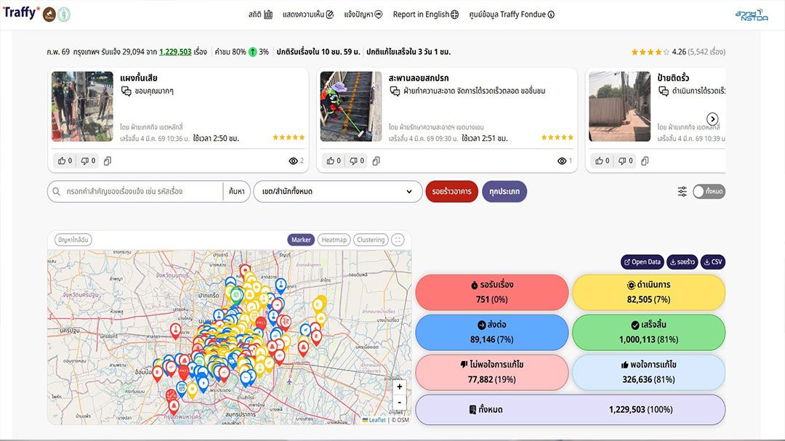Like the แผงกั้นเสีย review with thumbs up

tap(65, 161)
